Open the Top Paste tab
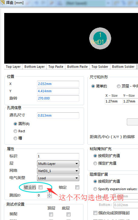This screenshot has height=220, width=138. point(56,67)
